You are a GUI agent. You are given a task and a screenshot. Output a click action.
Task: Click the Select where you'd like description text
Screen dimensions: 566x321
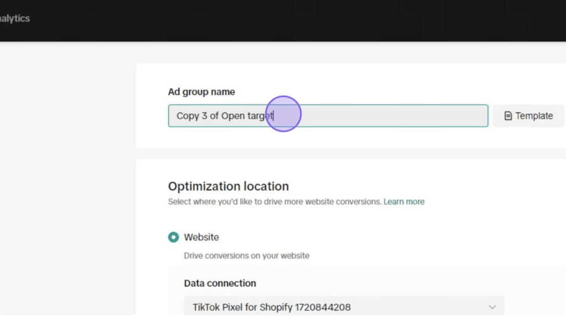tap(275, 202)
